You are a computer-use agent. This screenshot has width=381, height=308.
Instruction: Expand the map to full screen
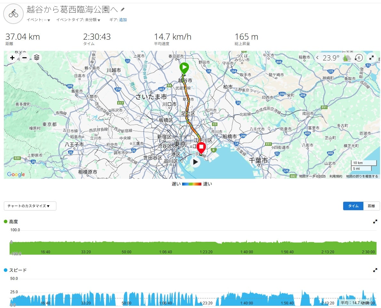(x=371, y=58)
